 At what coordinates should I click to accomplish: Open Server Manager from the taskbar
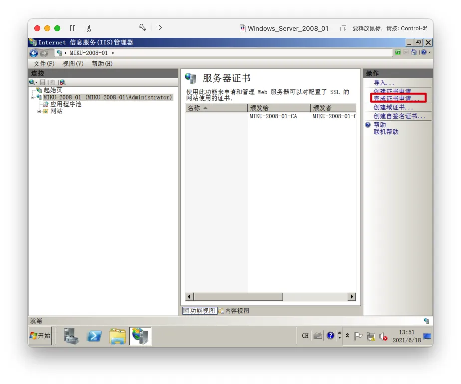pyautogui.click(x=71, y=336)
